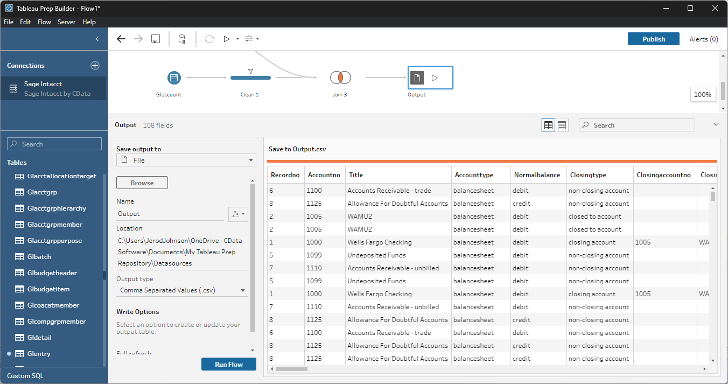
Task: Switch to data grid view
Action: click(548, 125)
